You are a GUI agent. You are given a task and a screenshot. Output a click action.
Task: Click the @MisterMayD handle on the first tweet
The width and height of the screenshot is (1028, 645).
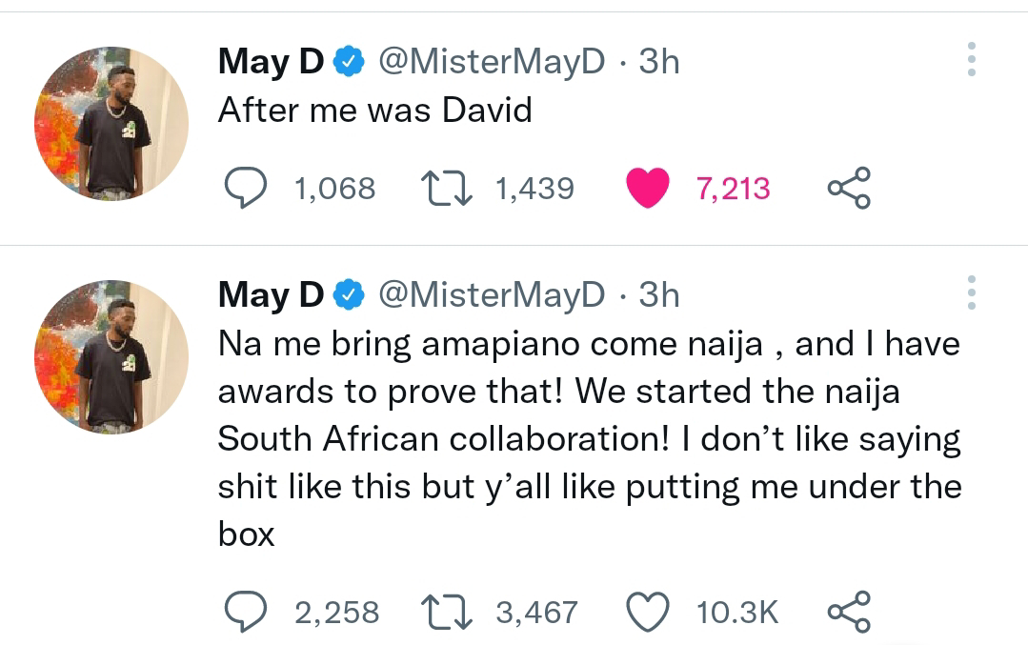coord(492,62)
